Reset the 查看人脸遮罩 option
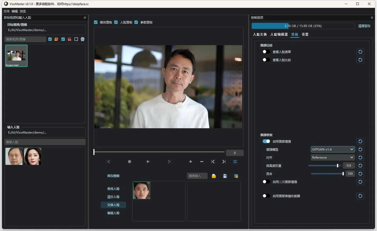The image size is (377, 231). [x=360, y=52]
